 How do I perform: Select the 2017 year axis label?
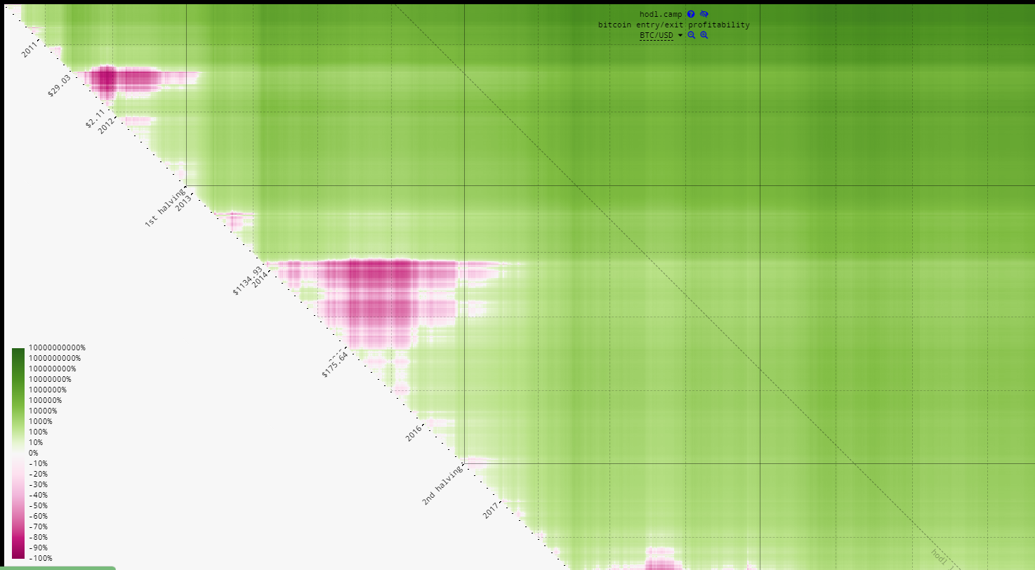coord(492,511)
